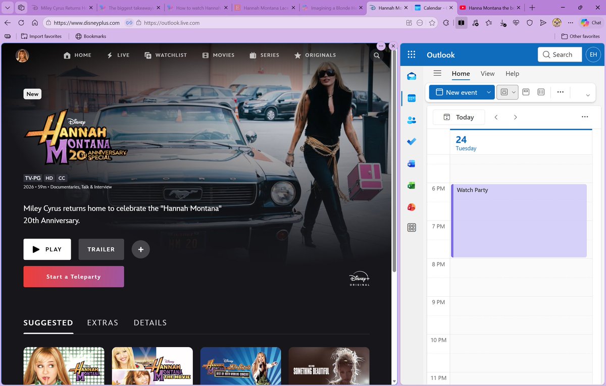This screenshot has height=386, width=606.
Task: Click Disney+ search magnifier icon
Action: tap(377, 56)
